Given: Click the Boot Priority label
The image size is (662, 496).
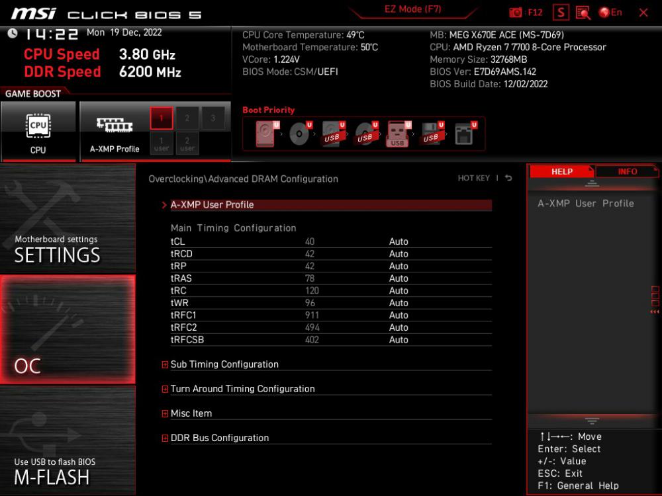Looking at the screenshot, I should 269,110.
